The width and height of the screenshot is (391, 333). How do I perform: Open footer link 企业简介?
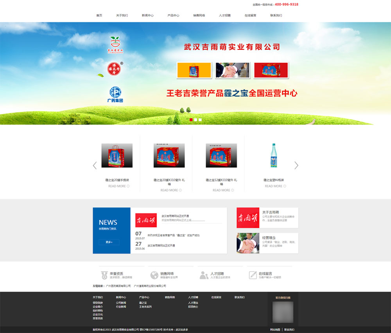[98, 306]
